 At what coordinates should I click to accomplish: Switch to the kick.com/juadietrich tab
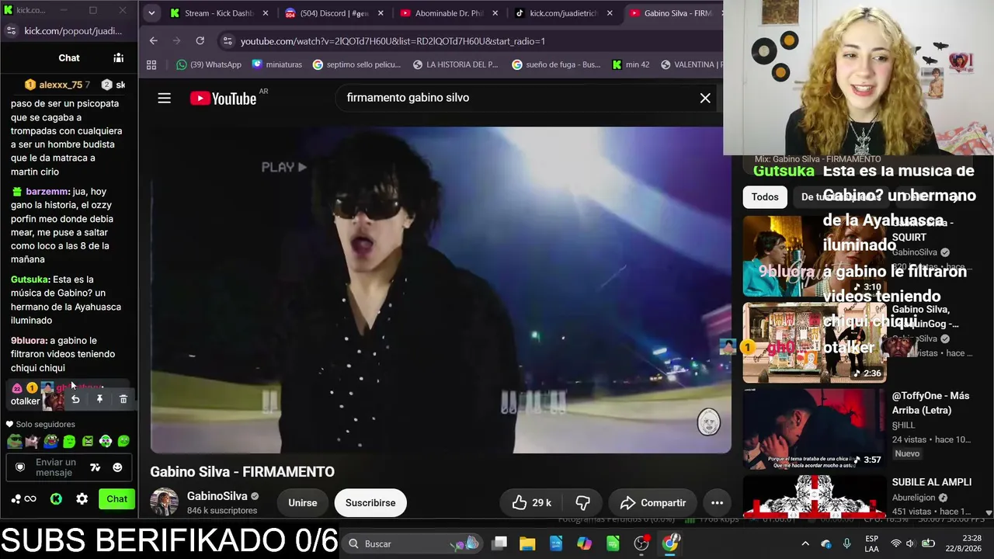coord(558,13)
